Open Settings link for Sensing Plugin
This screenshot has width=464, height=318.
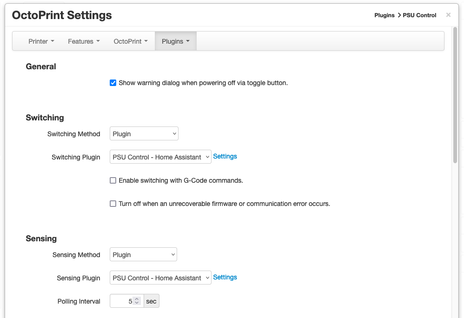225,277
